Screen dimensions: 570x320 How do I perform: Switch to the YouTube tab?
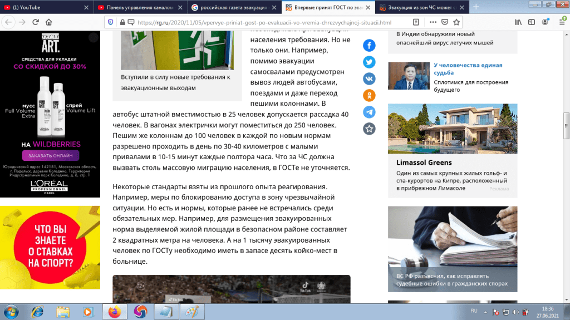point(45,7)
